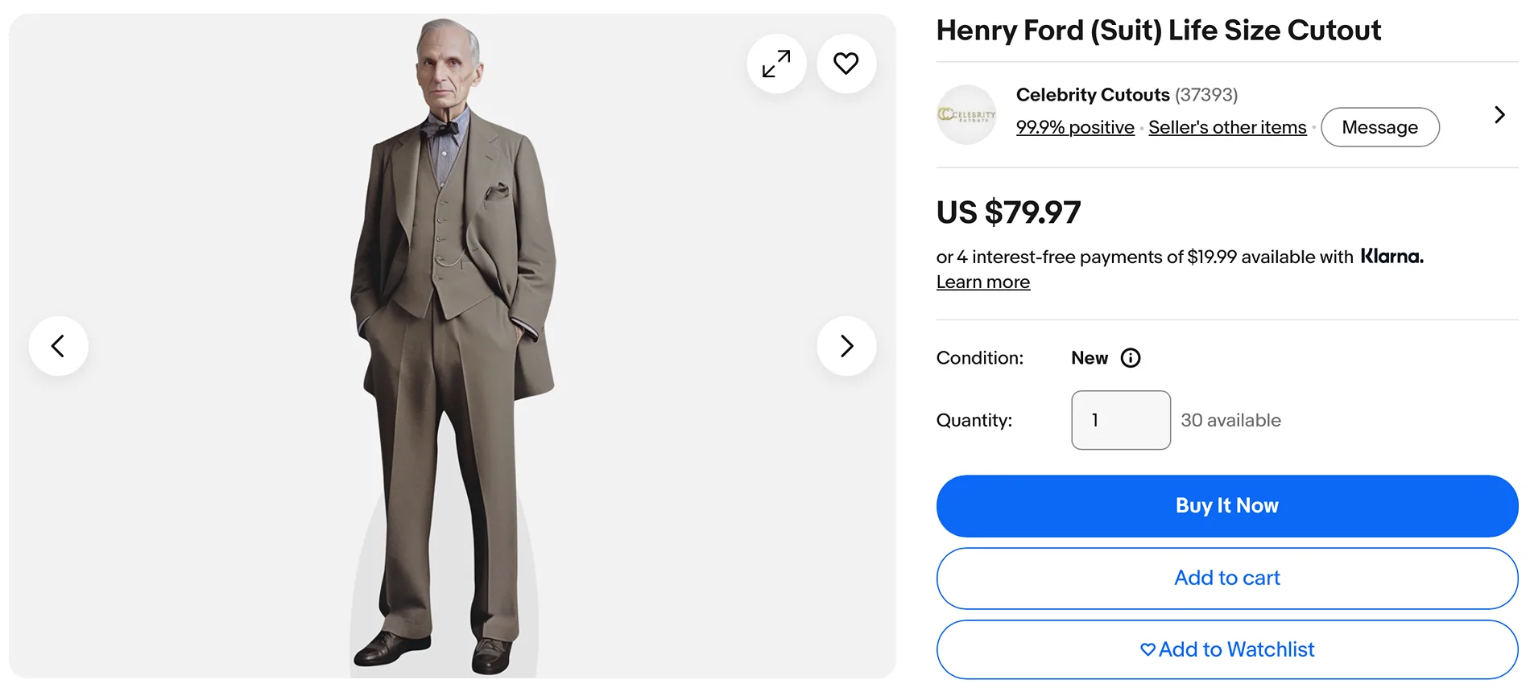The width and height of the screenshot is (1530, 692).
Task: Click the Henry Ford (Suit) listing title
Action: [x=1159, y=31]
